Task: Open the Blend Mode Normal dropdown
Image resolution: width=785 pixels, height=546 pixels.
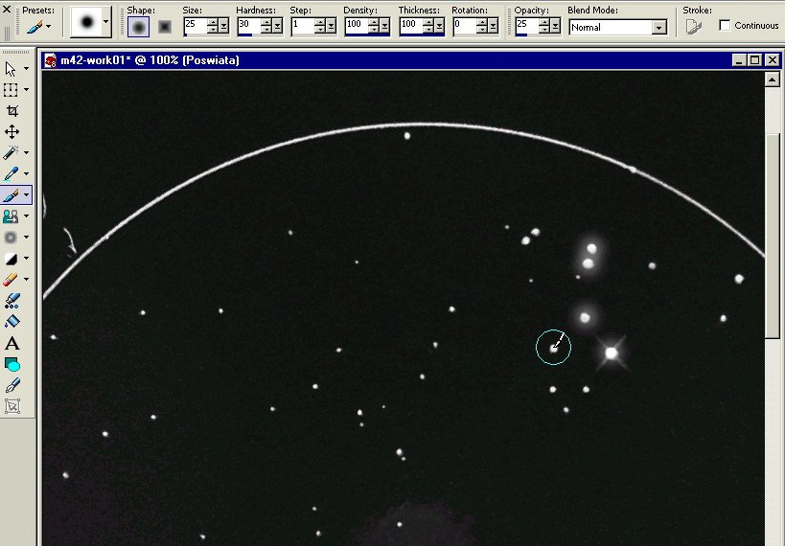Action: tap(659, 28)
